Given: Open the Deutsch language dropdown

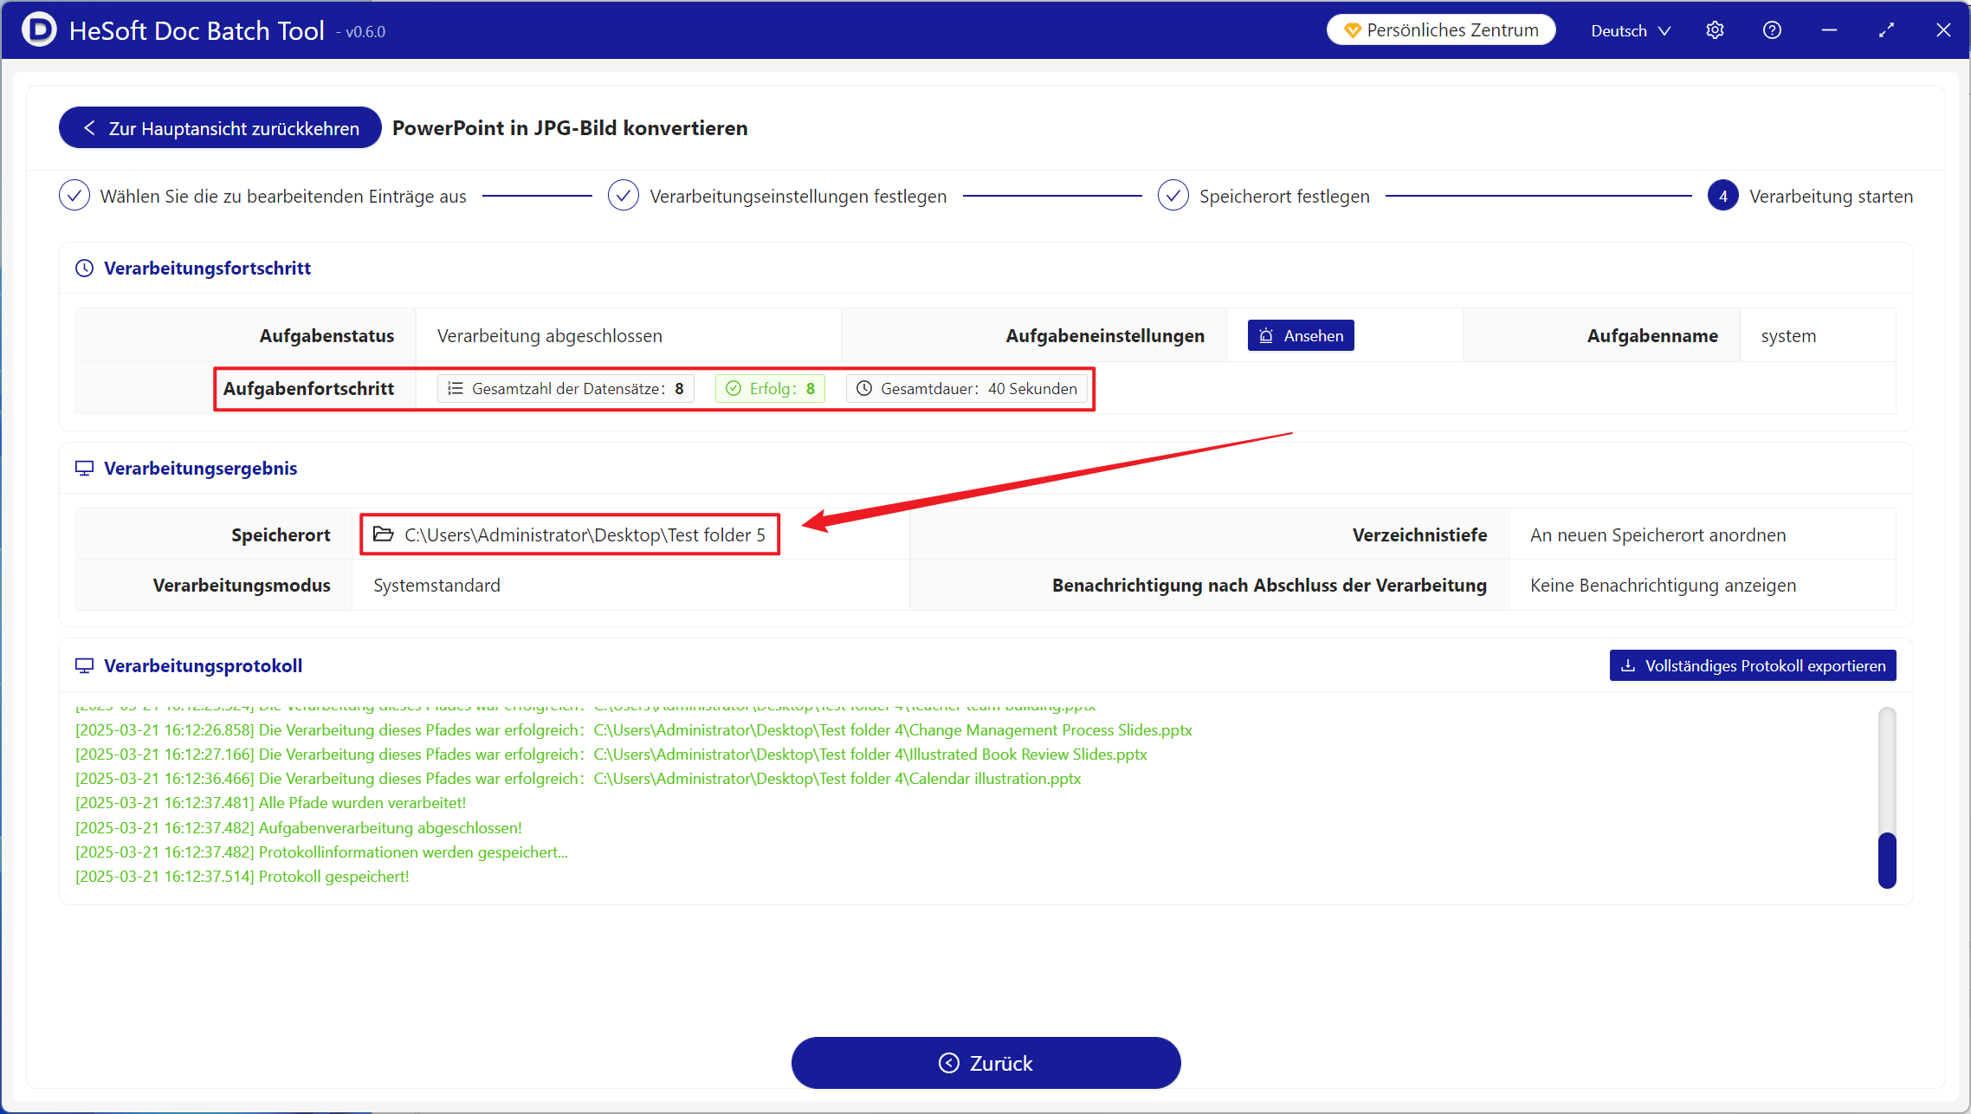Looking at the screenshot, I should click(1630, 30).
